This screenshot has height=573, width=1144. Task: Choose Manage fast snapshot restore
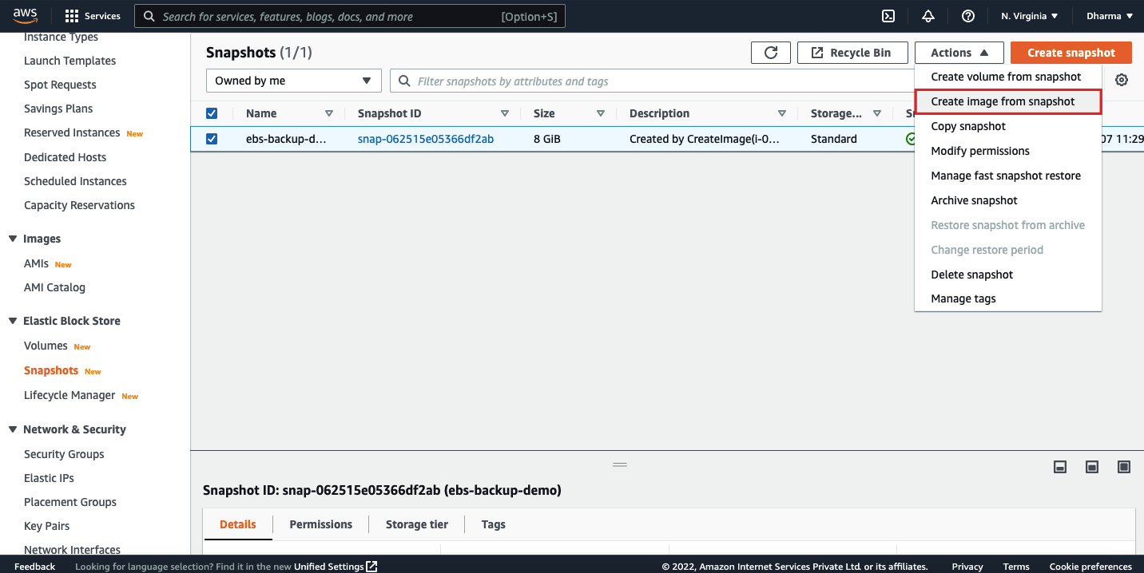pyautogui.click(x=1008, y=176)
